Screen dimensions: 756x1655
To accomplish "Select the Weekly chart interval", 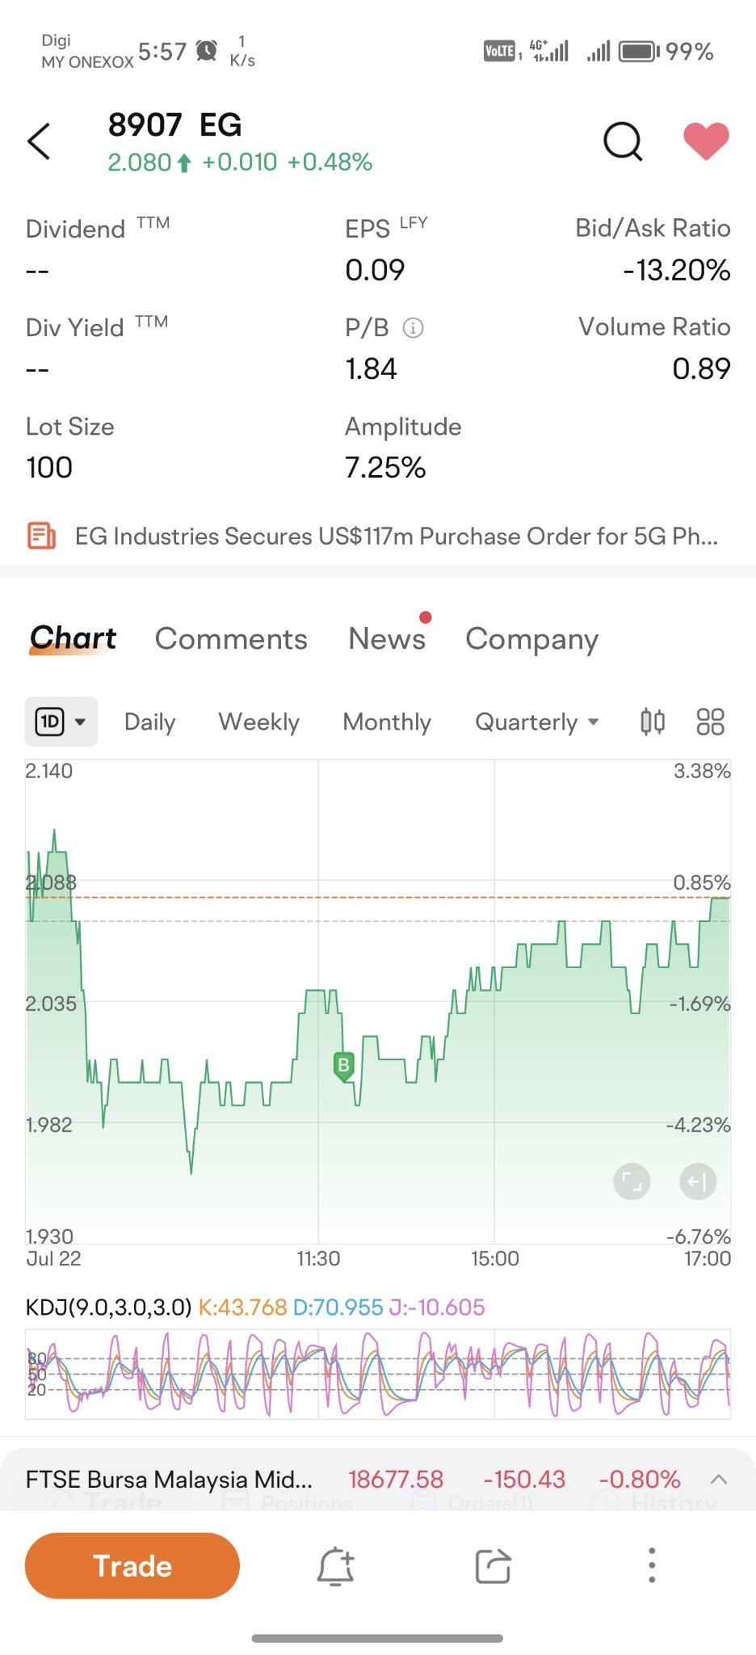I will click(258, 722).
